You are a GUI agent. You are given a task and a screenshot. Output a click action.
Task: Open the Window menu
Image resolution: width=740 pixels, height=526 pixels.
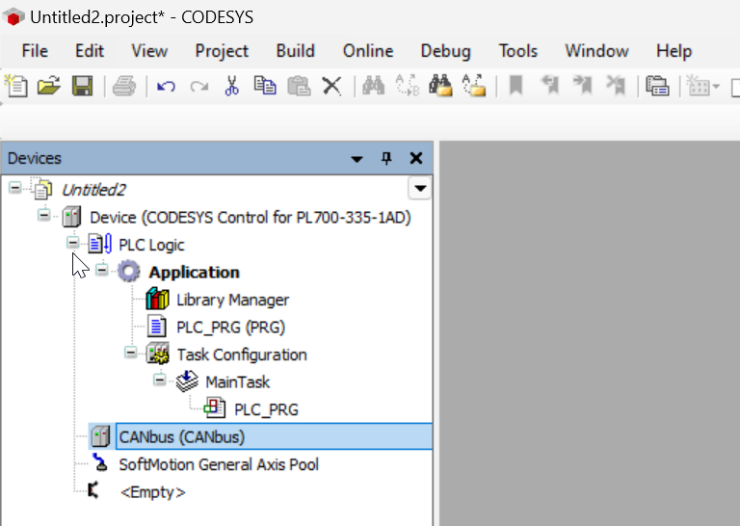point(596,51)
